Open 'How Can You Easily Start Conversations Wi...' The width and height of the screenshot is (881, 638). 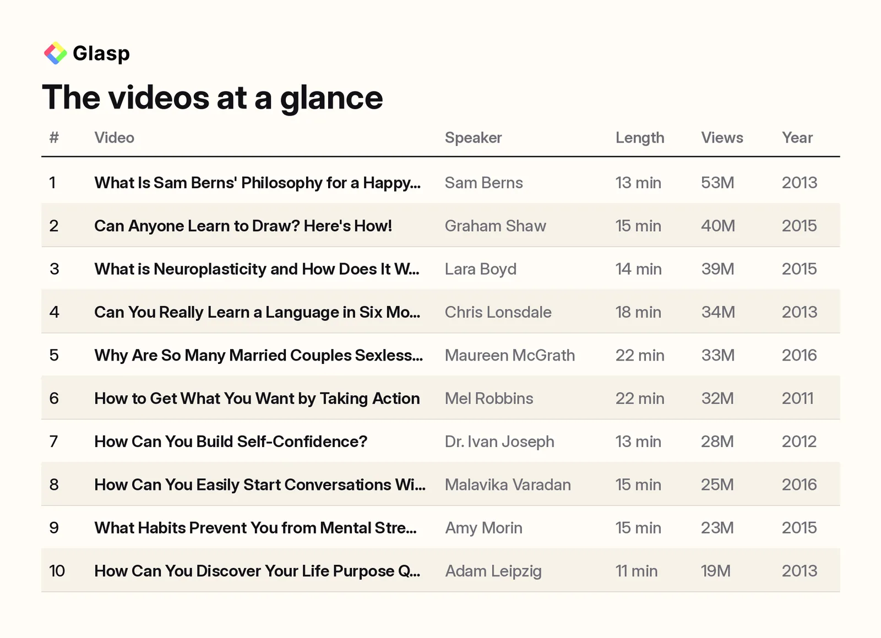pos(260,484)
